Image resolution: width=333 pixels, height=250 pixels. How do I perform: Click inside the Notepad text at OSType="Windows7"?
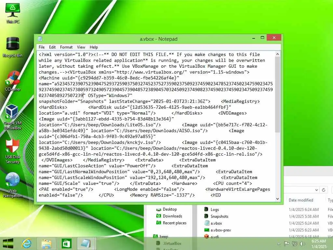click(110, 95)
